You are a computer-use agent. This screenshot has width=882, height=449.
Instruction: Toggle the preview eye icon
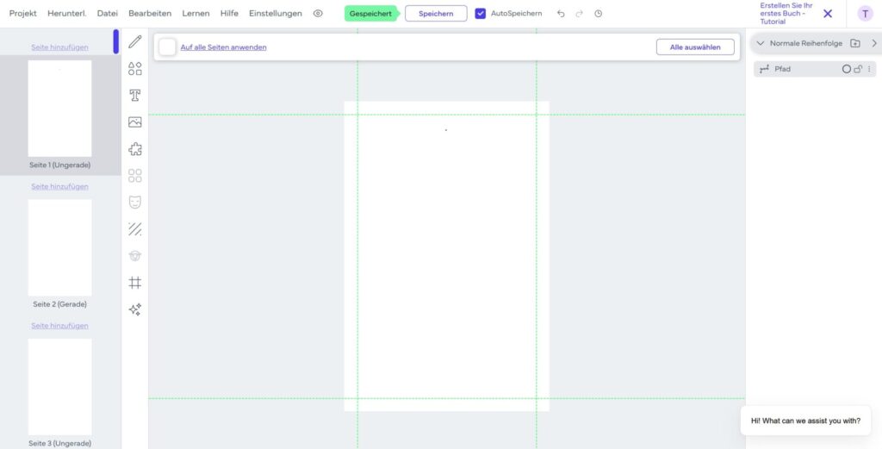(318, 14)
